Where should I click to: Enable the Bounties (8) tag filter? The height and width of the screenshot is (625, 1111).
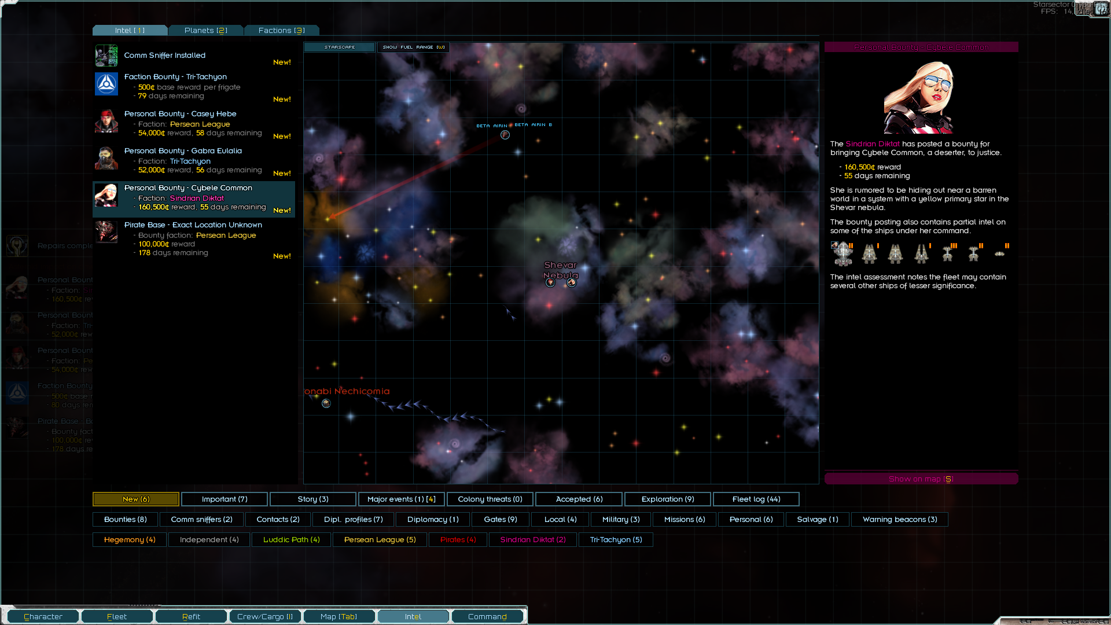tap(126, 519)
